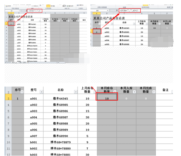Image resolution: width=181 pixels, height=156 pixels.
Task: Click quantity 5 in the a007 row, bottom sheet
Action: point(87,135)
